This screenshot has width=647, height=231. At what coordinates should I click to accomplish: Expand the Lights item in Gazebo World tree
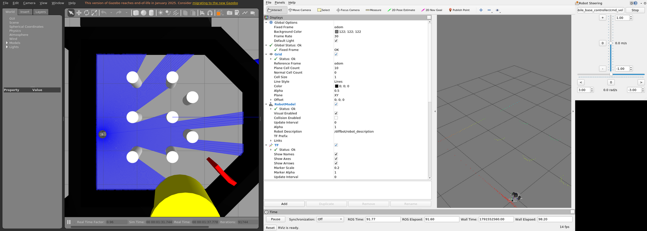7,47
